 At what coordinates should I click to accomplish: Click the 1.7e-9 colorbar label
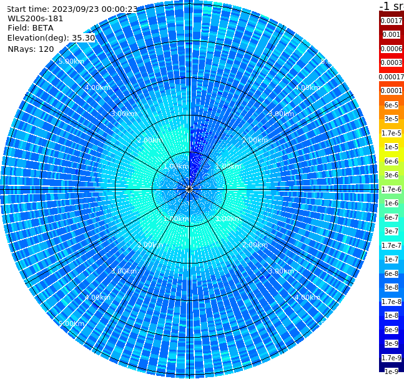(392, 358)
